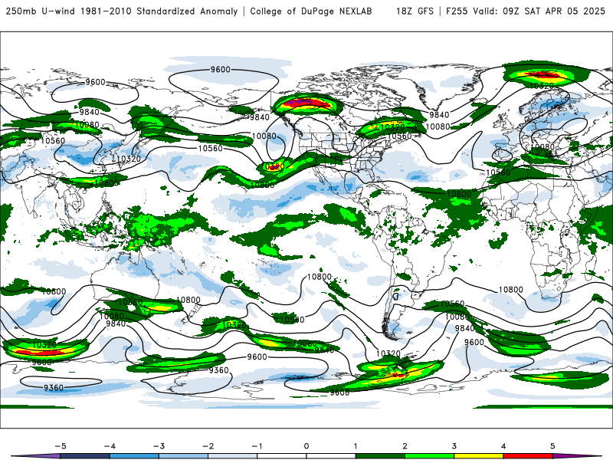Click the '4' color scale label
This screenshot has width=613, height=460.
click(503, 446)
